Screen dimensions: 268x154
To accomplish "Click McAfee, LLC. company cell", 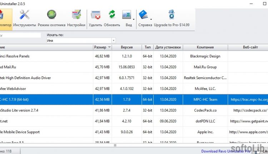I will pyautogui.click(x=205, y=89).
